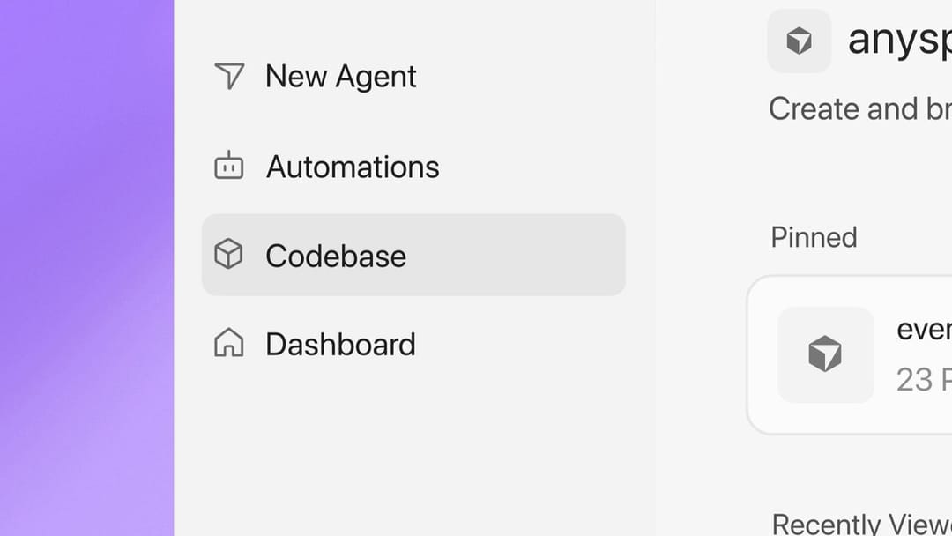952x536 pixels.
Task: Click the cube icon beside the page title
Action: coord(799,41)
